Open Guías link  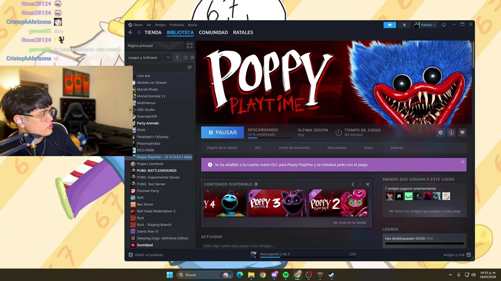coord(368,148)
